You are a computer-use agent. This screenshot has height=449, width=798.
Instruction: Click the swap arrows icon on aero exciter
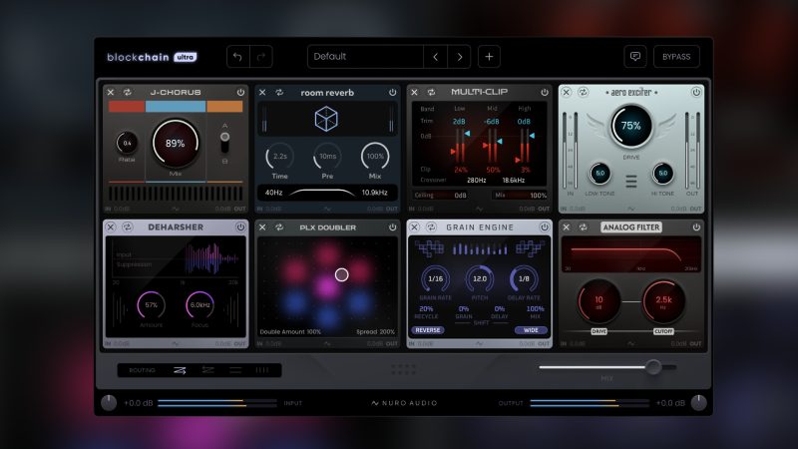click(x=584, y=92)
